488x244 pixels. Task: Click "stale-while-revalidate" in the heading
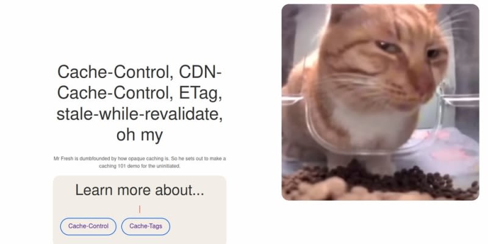[x=140, y=114]
